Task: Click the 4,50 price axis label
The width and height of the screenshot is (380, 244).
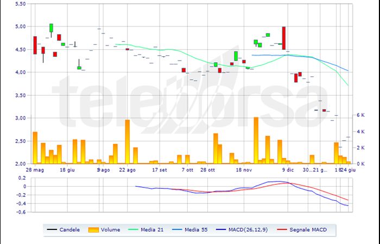Action: point(21,49)
